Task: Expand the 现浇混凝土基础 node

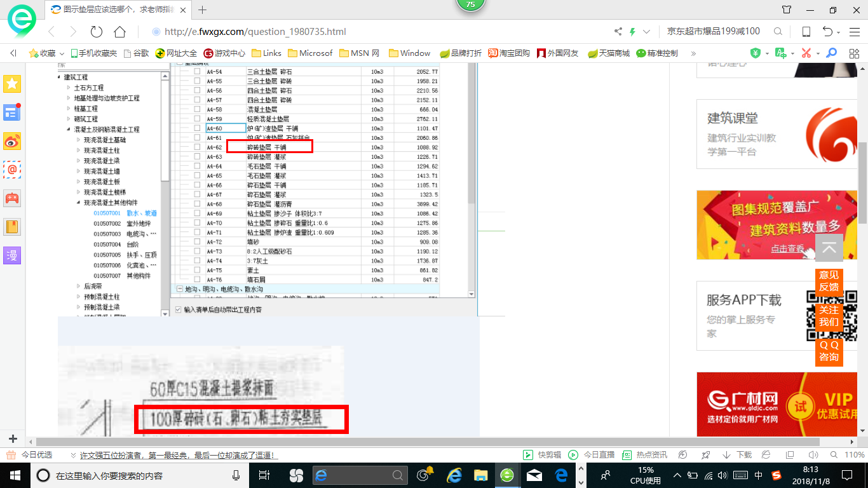Action: pyautogui.click(x=79, y=140)
